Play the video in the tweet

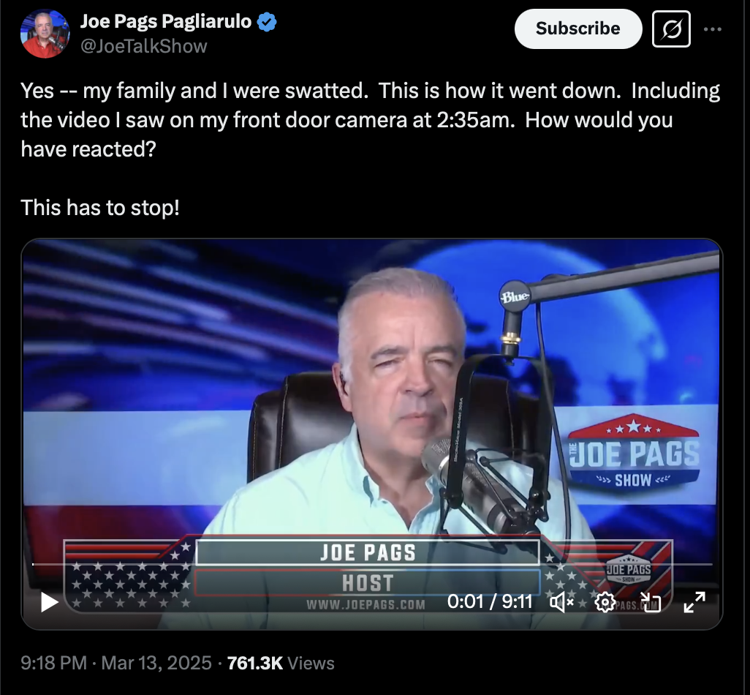(x=50, y=601)
